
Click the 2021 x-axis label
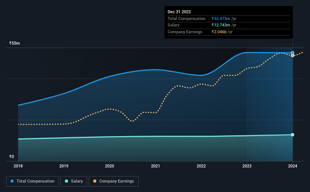coord(156,166)
